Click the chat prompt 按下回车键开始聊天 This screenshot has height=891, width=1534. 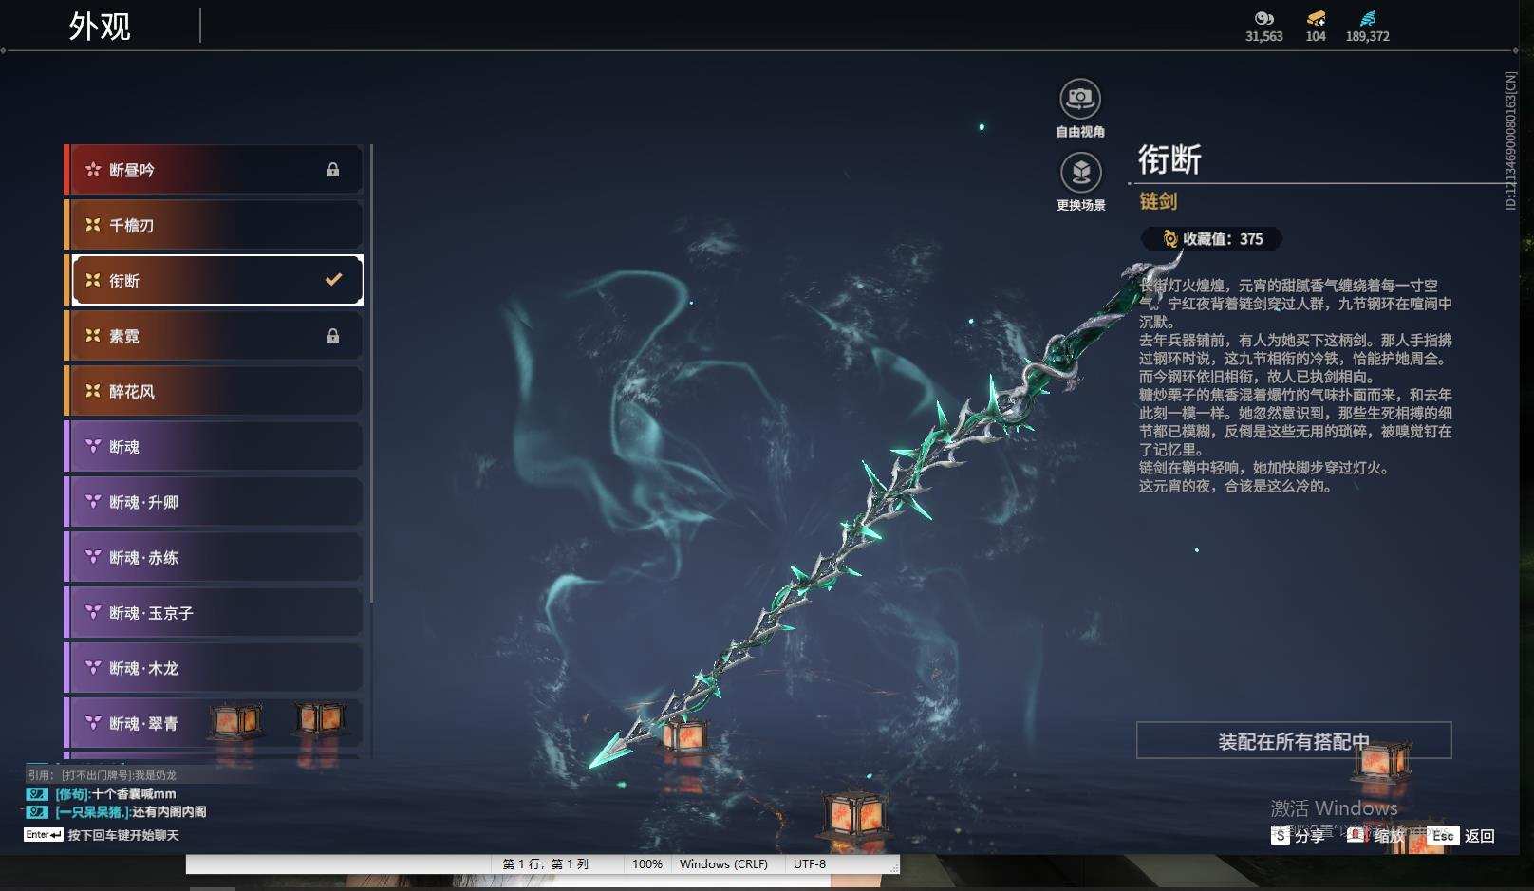point(123,835)
